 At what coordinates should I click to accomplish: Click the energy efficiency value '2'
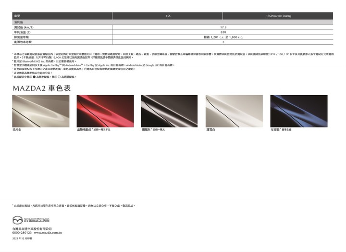tap(223, 42)
